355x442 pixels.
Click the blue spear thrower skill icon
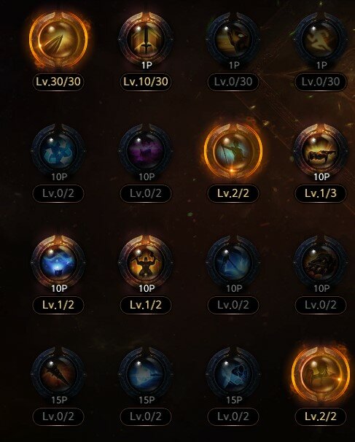233,262
